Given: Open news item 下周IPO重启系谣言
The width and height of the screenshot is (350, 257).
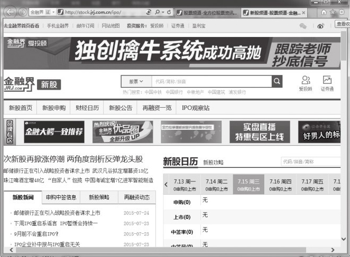Looking at the screenshot, I should [x=56, y=223].
